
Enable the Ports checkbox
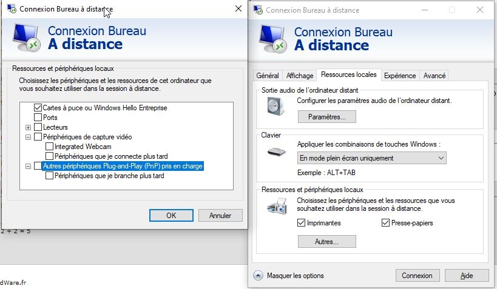coord(38,118)
